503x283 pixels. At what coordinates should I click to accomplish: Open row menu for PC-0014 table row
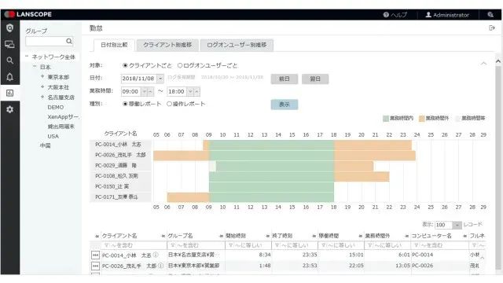point(95,255)
